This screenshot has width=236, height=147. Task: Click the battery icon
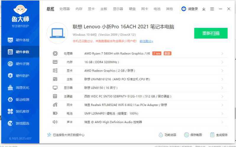tap(55, 113)
